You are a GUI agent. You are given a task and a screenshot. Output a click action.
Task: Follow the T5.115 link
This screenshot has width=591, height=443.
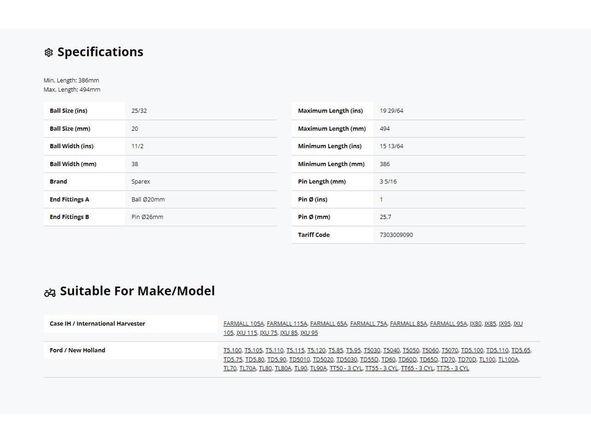295,351
